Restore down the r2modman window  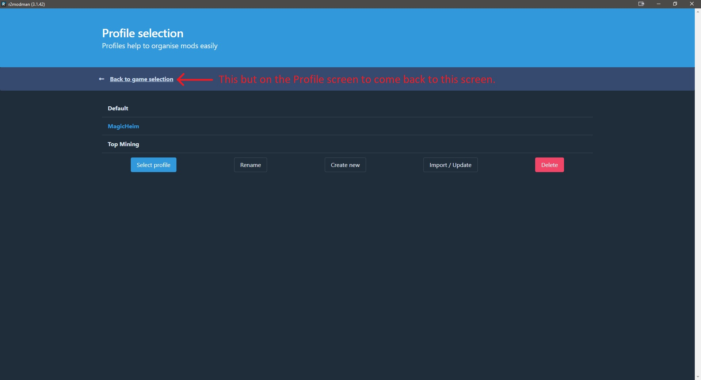(675, 4)
